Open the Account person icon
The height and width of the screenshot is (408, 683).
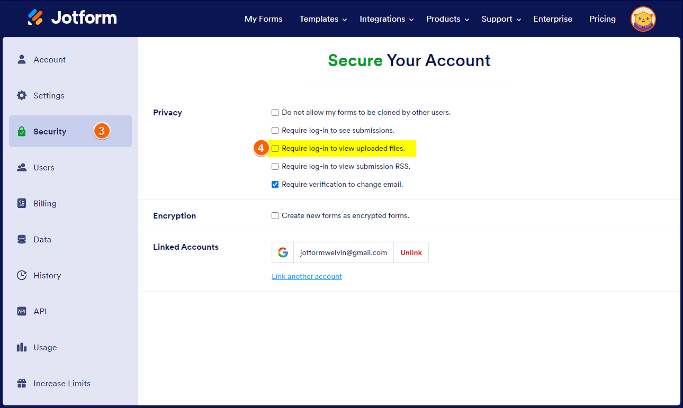22,59
